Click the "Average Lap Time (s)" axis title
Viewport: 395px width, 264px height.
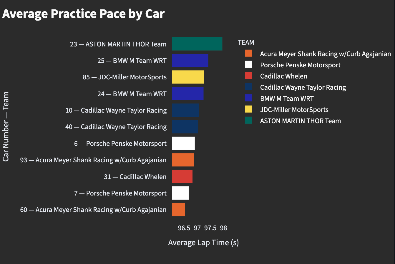[x=203, y=243]
